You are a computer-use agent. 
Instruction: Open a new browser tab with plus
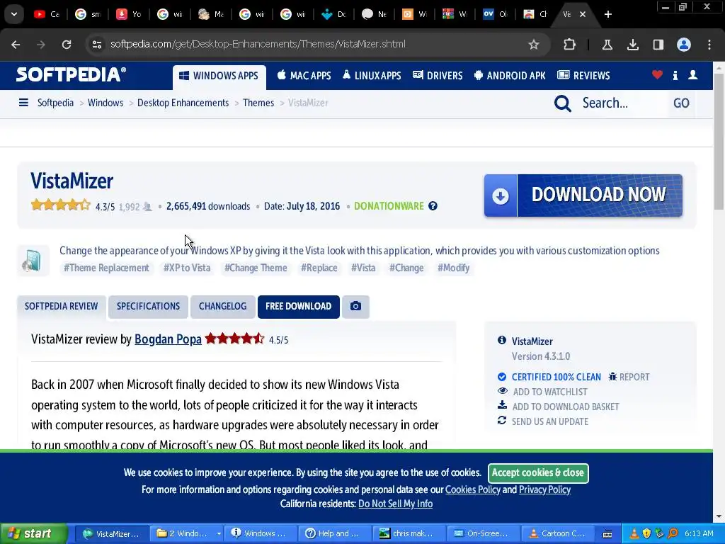click(x=608, y=14)
